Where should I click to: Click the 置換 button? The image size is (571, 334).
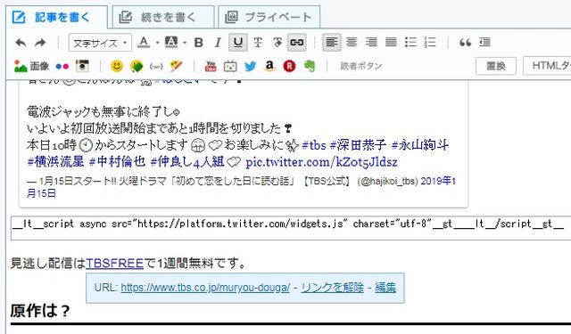pos(496,66)
